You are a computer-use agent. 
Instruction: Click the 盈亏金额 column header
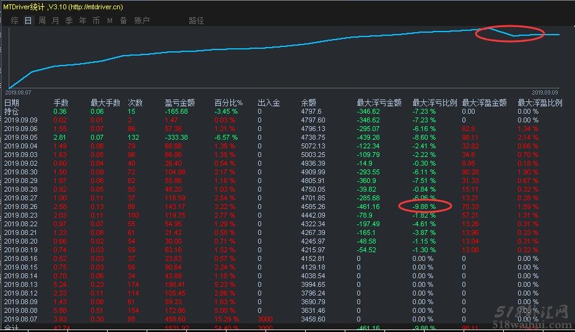[x=180, y=103]
